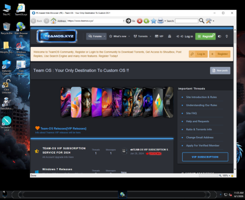
Task: Click the lightbulb icon in site header
Action: click(227, 36)
